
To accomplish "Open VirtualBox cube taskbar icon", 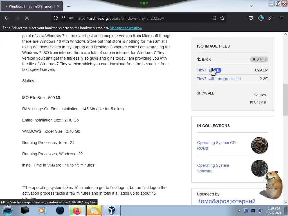I will 112,210.
